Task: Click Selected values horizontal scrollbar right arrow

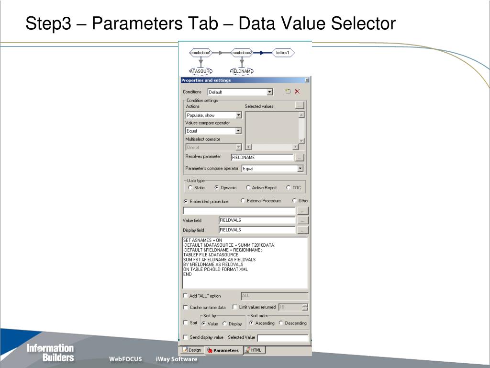Action: (295, 147)
